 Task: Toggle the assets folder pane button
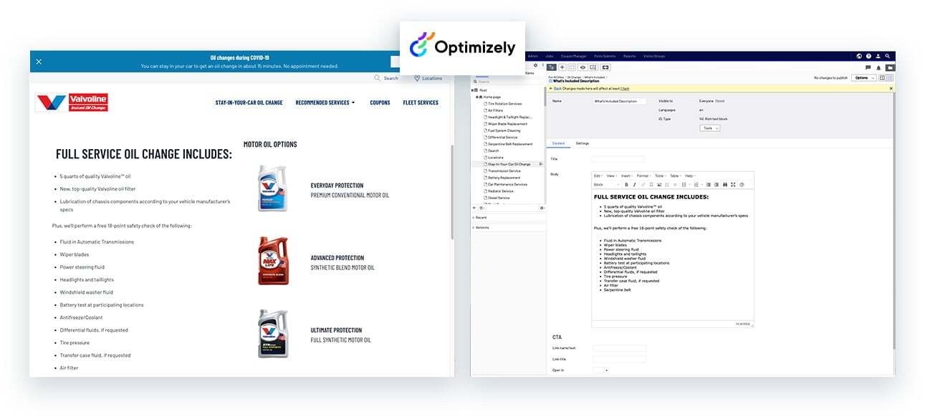(889, 67)
